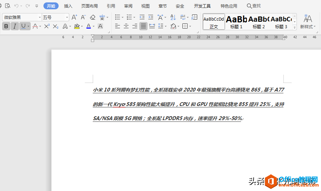Open the paragraph dialog launcher
The width and height of the screenshot is (321, 191).
[x=198, y=32]
